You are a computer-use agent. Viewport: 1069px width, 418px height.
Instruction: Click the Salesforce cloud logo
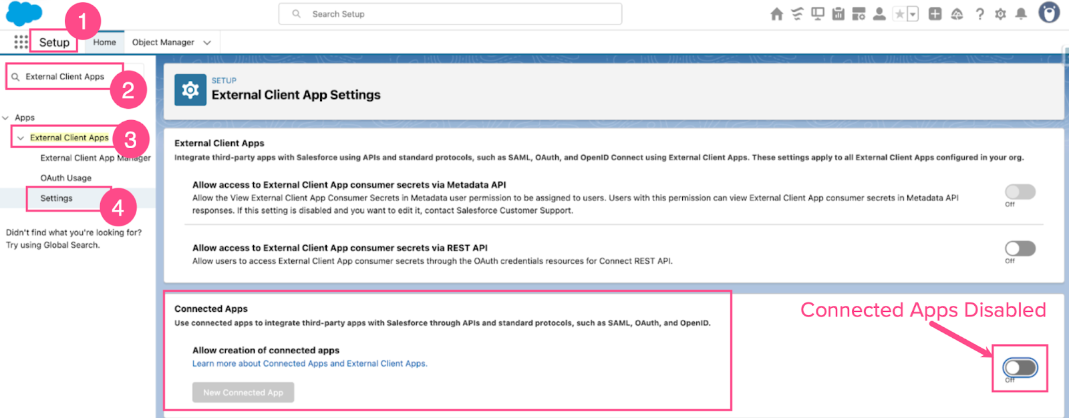tap(23, 13)
